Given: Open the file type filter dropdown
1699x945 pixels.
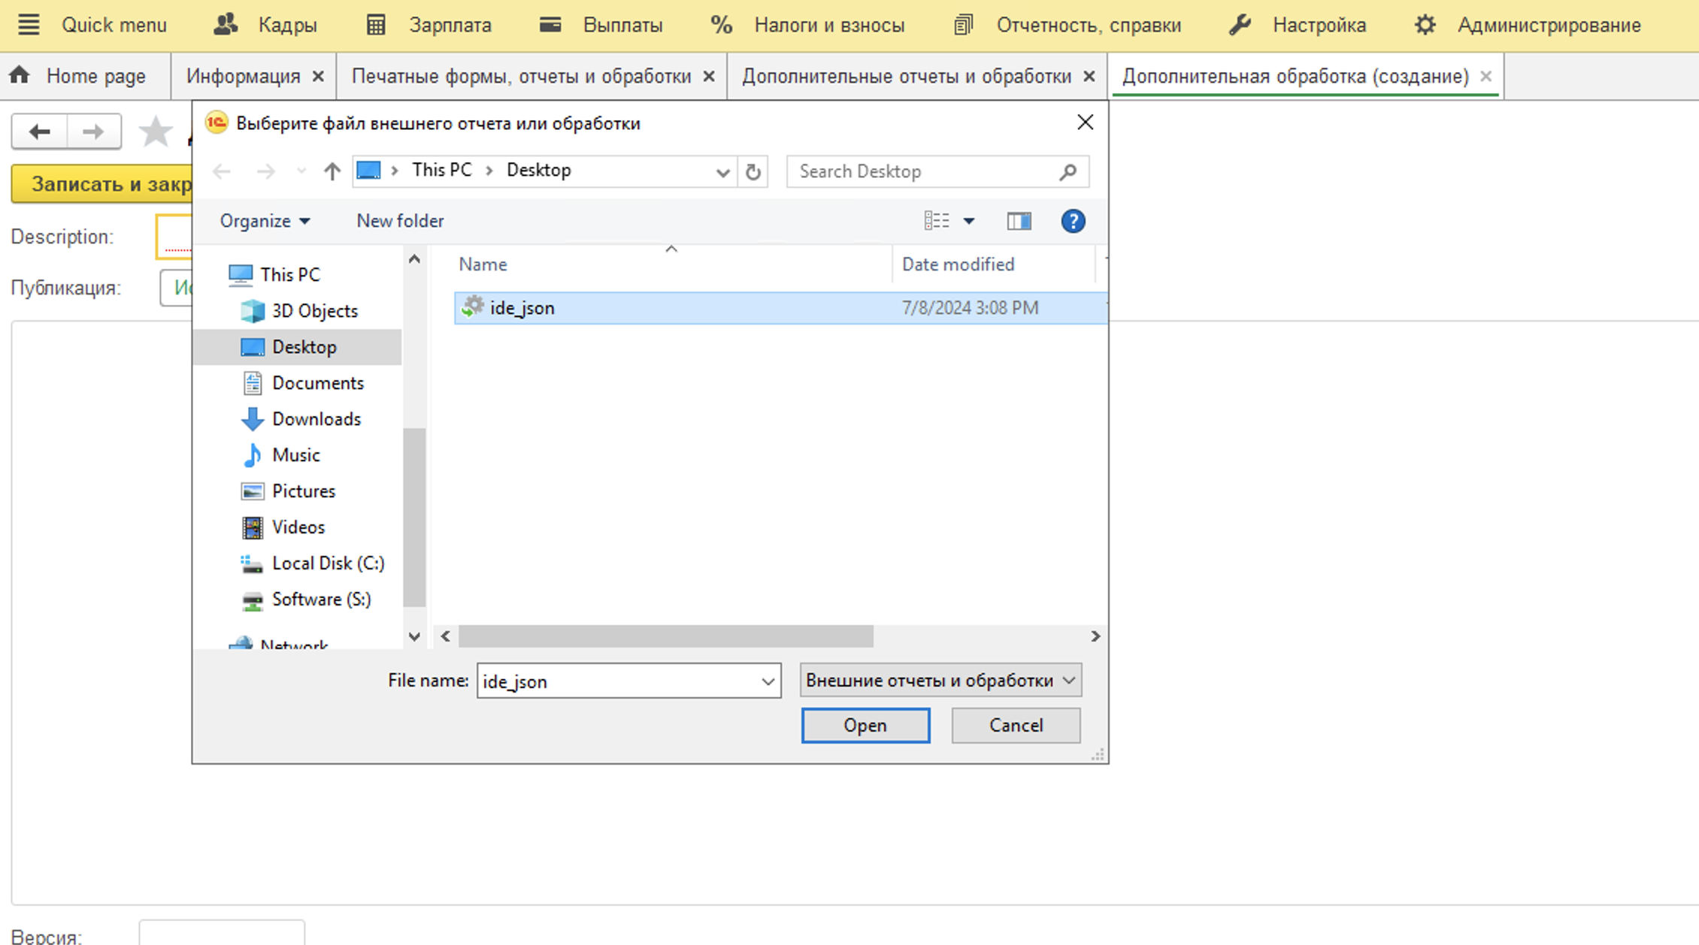Looking at the screenshot, I should point(940,681).
